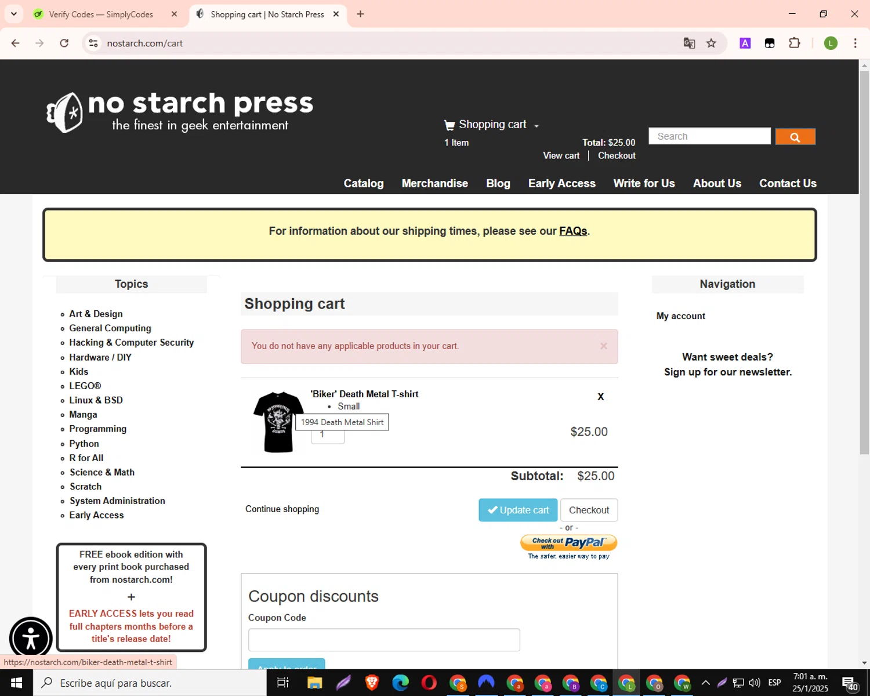Screen dimensions: 870x696
Task: Dismiss the no applicable products alert
Action: pyautogui.click(x=604, y=346)
